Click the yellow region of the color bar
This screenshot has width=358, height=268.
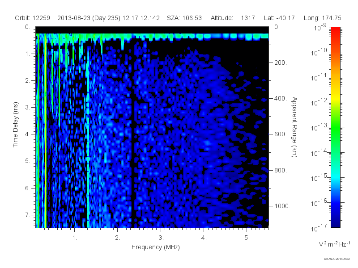(335, 97)
